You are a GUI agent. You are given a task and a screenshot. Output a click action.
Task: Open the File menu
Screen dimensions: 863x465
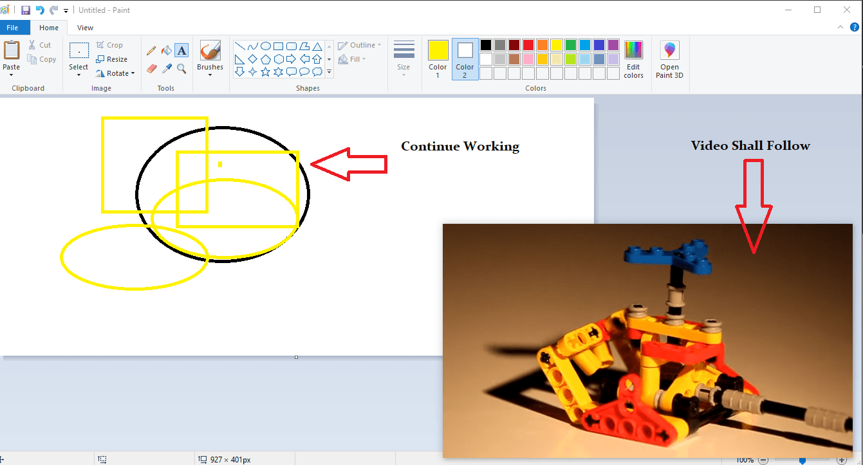click(13, 28)
